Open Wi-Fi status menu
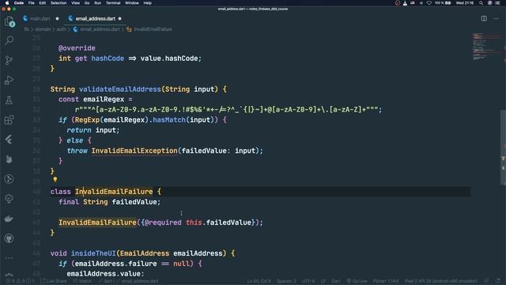Viewport: 506px width, 285px height. click(429, 3)
